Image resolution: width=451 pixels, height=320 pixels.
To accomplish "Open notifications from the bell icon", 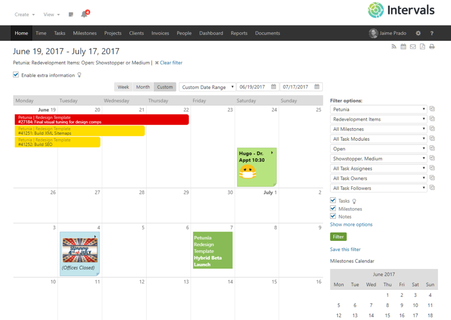I will pyautogui.click(x=83, y=14).
